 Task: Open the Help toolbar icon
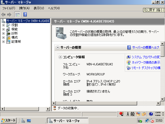point(25,14)
